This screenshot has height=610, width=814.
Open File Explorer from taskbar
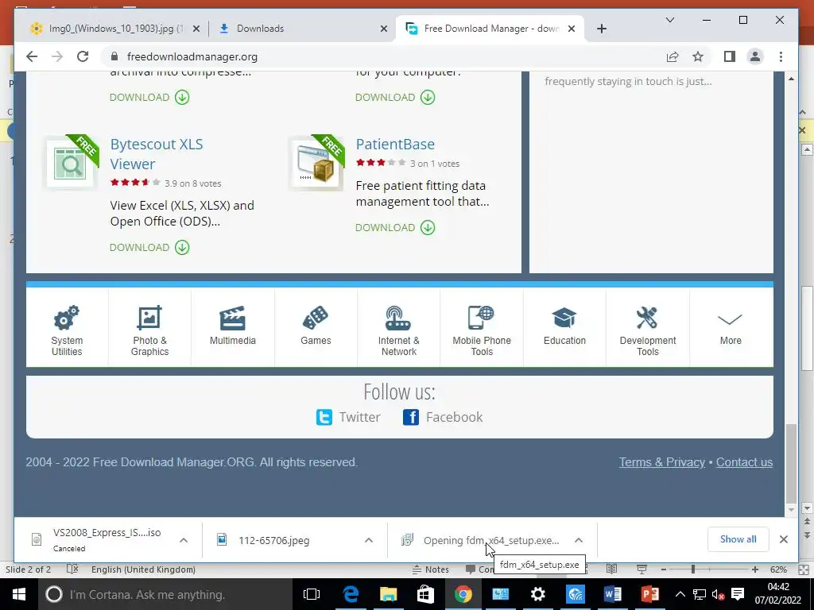[388, 594]
